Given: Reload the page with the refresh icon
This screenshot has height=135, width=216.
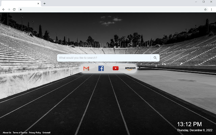Looking at the screenshot, I should (14, 9).
